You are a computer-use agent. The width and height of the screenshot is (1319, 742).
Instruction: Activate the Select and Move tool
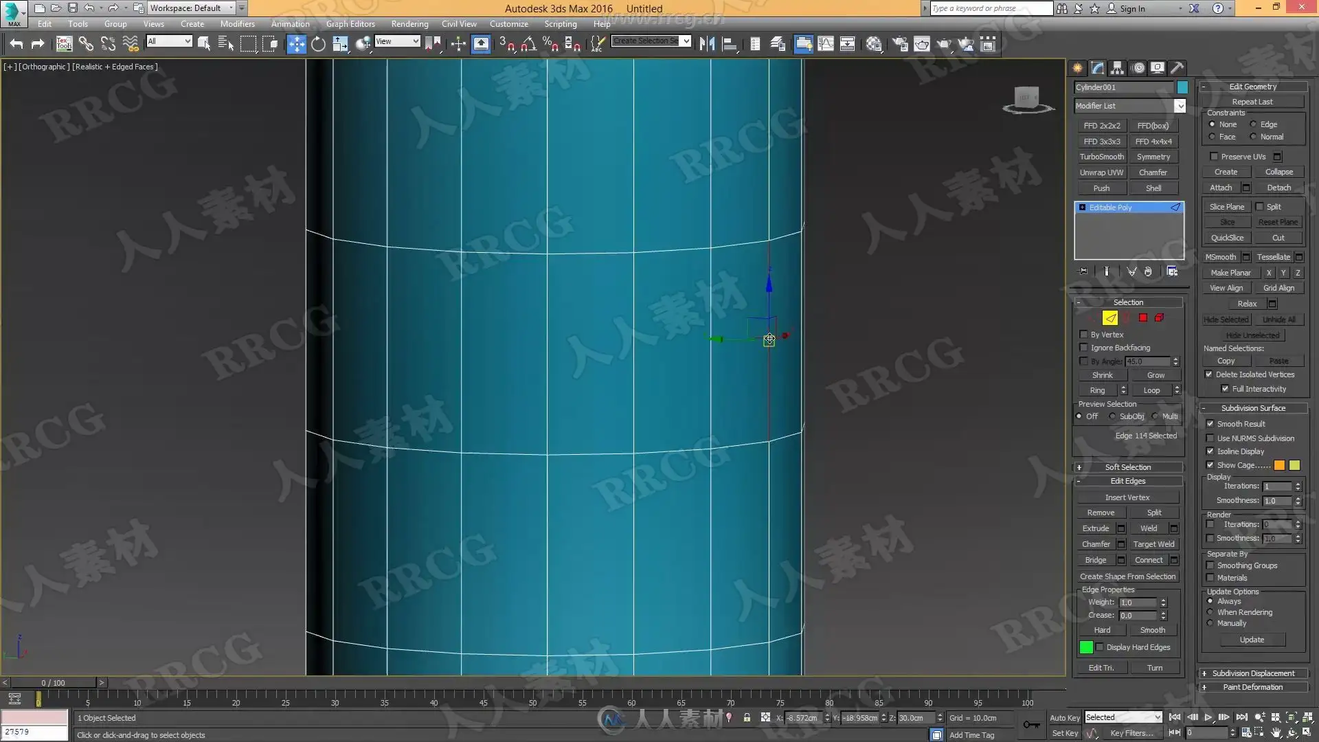click(x=296, y=45)
